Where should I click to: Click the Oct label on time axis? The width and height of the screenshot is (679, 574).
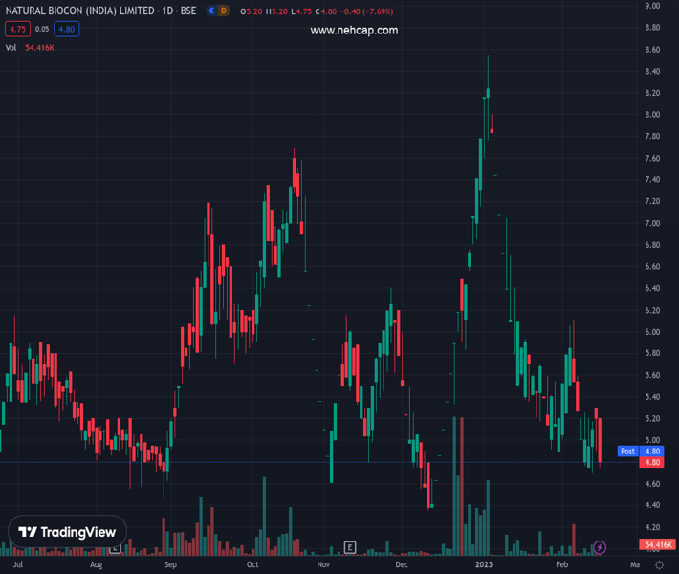point(252,565)
